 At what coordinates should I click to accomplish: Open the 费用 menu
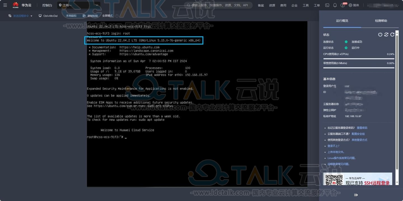pos(283,5)
